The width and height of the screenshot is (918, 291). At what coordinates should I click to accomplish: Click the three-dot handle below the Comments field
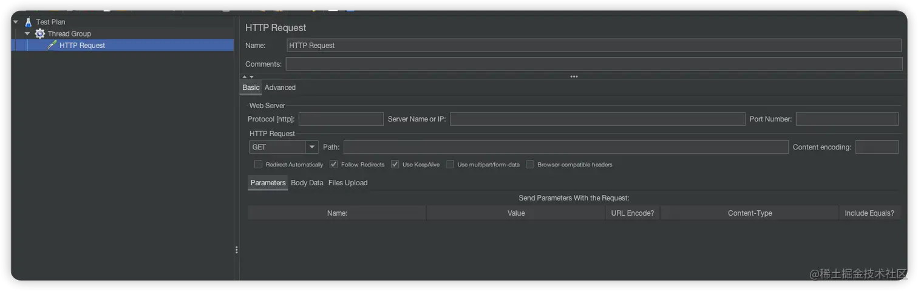coord(574,77)
